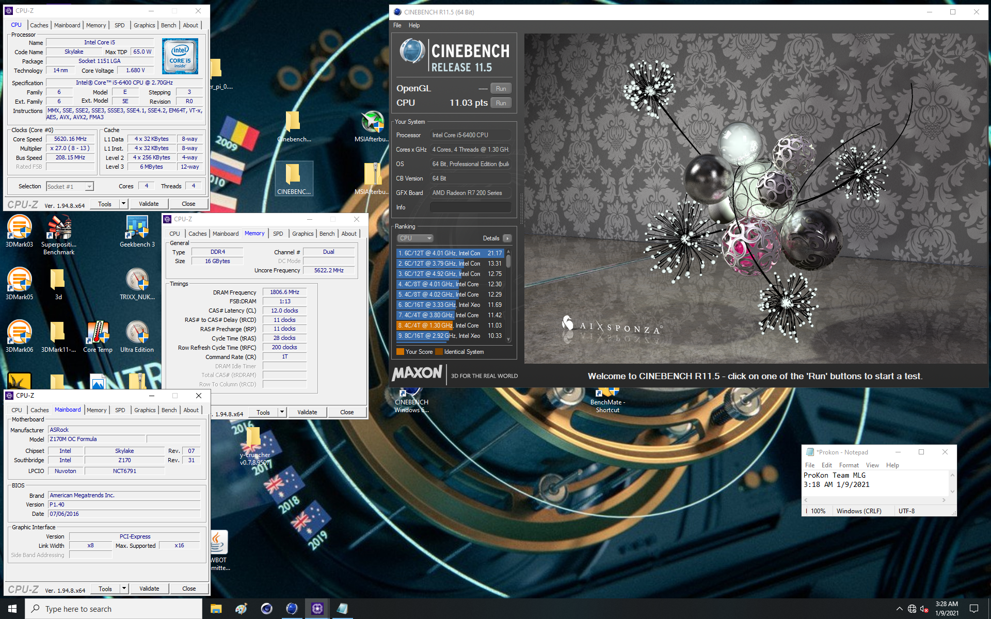Click the Notepad text line ProKon Team MLG
The image size is (991, 619).
(834, 475)
